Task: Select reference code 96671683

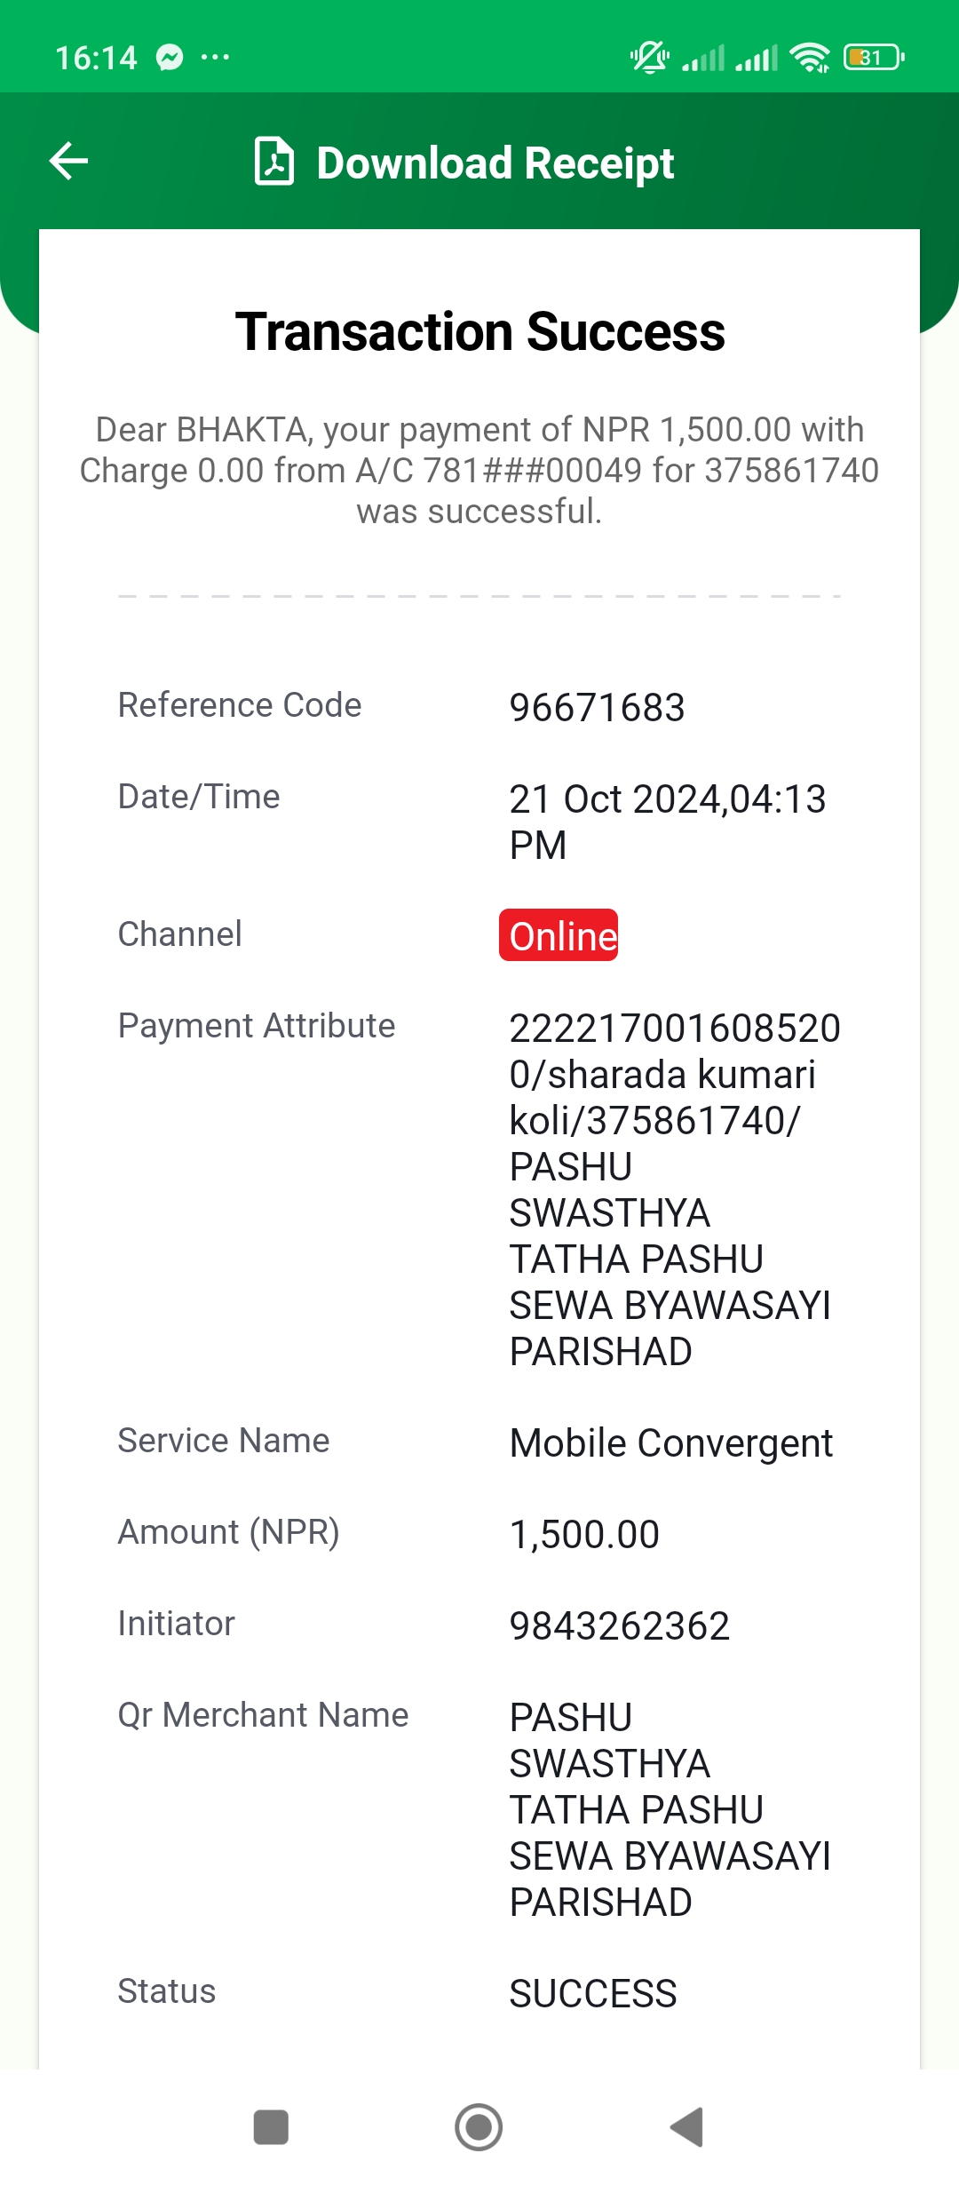Action: click(x=597, y=708)
